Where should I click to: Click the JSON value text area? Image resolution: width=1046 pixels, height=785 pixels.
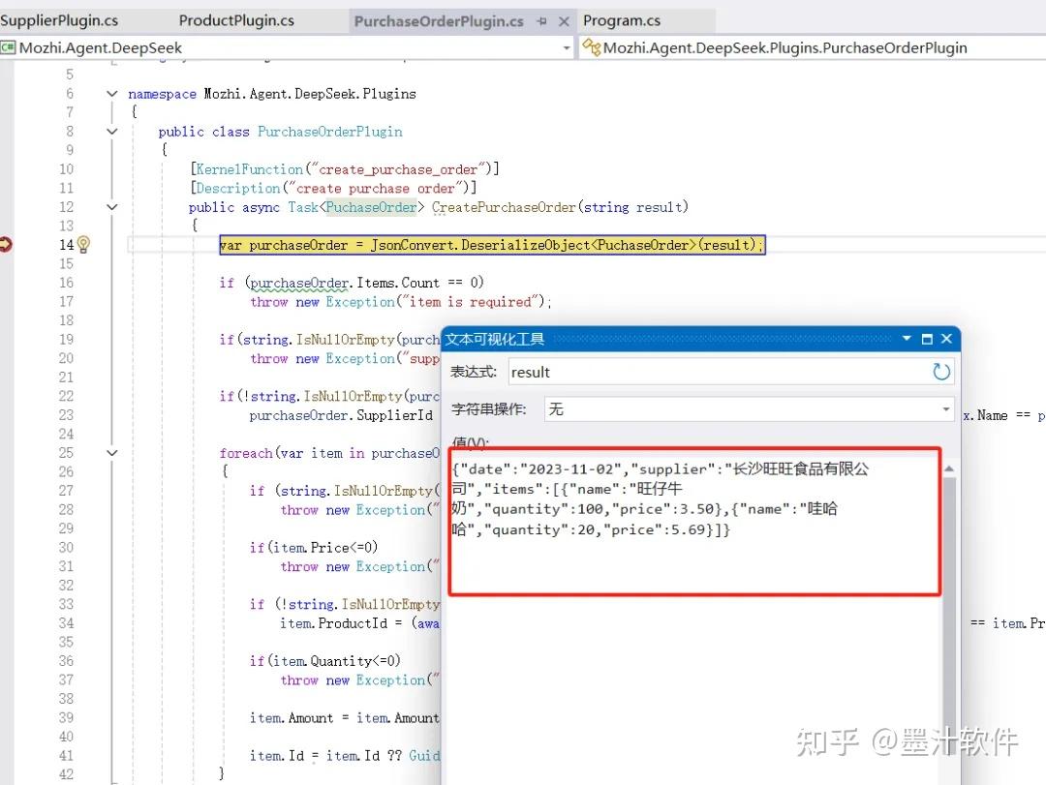pyautogui.click(x=695, y=522)
